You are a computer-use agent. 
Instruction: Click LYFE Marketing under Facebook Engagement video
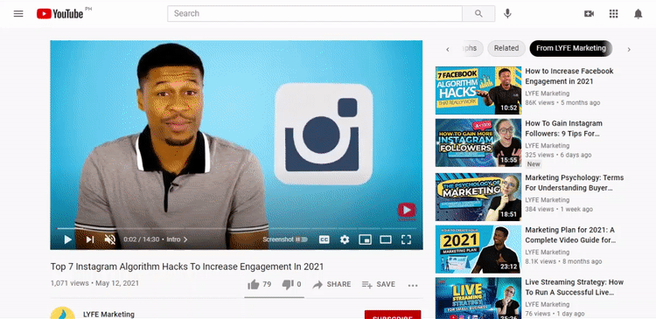pyautogui.click(x=548, y=94)
